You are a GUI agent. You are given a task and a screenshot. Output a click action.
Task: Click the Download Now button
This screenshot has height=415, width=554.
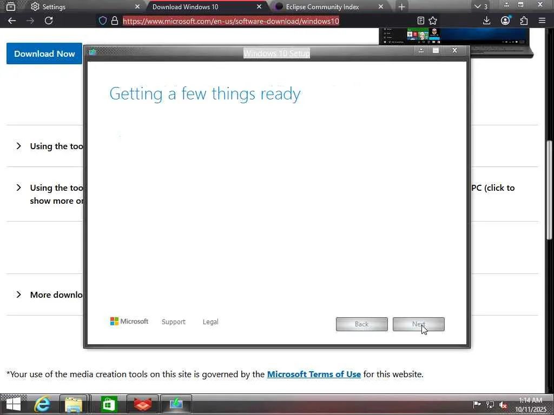point(44,53)
